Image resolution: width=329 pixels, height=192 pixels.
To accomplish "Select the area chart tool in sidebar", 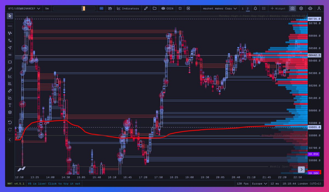I will coord(10,98).
